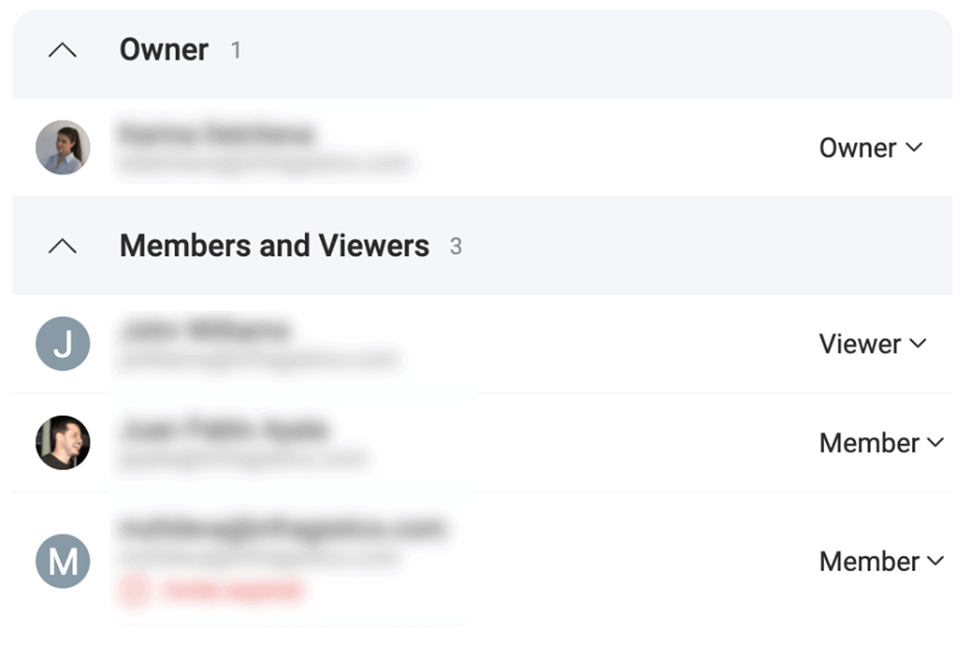The height and width of the screenshot is (645, 967).
Task: Click the Members and Viewers header title
Action: (x=275, y=246)
